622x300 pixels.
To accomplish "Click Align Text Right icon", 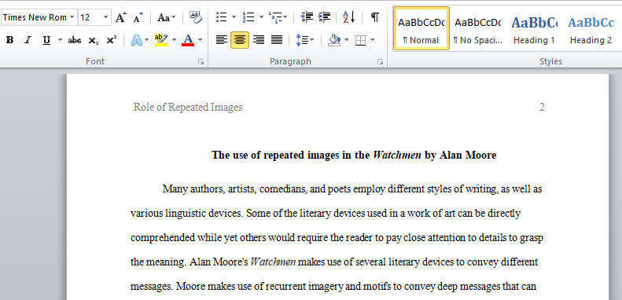I will pyautogui.click(x=259, y=40).
